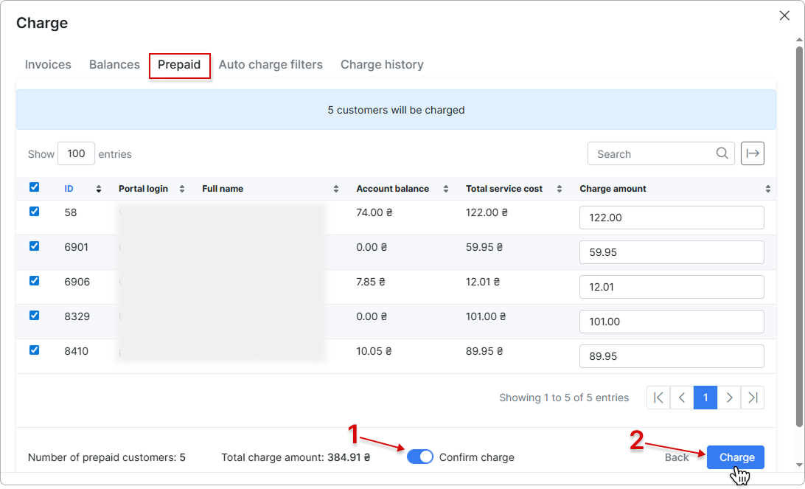Jump to last page of entries

[x=753, y=398]
